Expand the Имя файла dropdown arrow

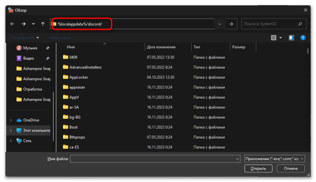pos(237,159)
